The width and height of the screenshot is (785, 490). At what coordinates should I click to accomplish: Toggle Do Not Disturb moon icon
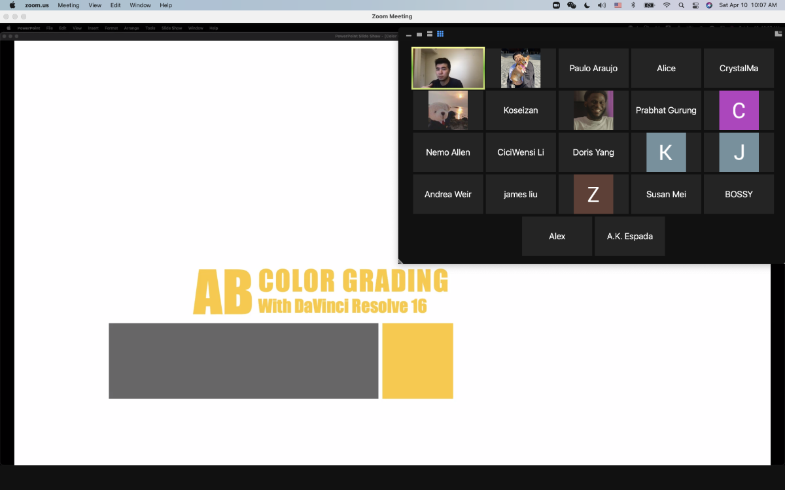click(x=587, y=5)
